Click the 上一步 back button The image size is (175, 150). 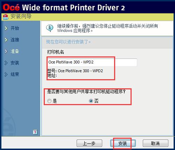[89, 143]
